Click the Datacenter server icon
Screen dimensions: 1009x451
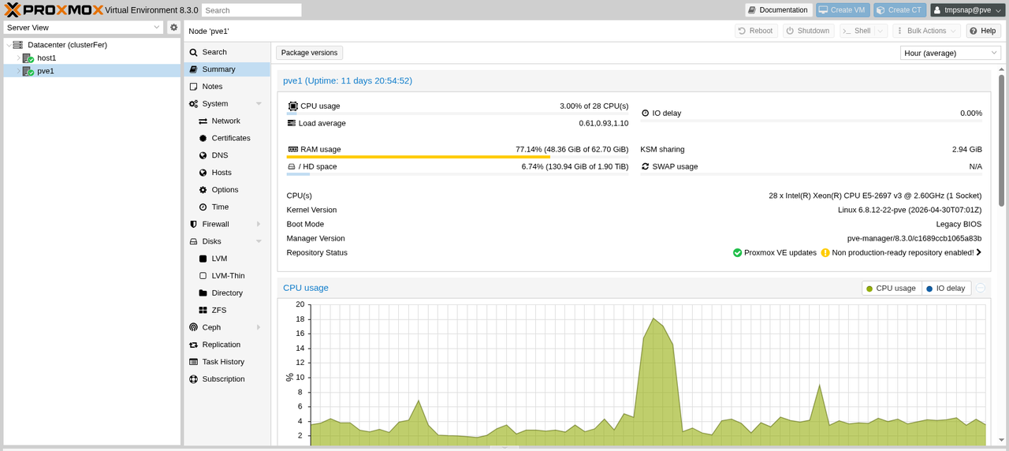click(18, 45)
